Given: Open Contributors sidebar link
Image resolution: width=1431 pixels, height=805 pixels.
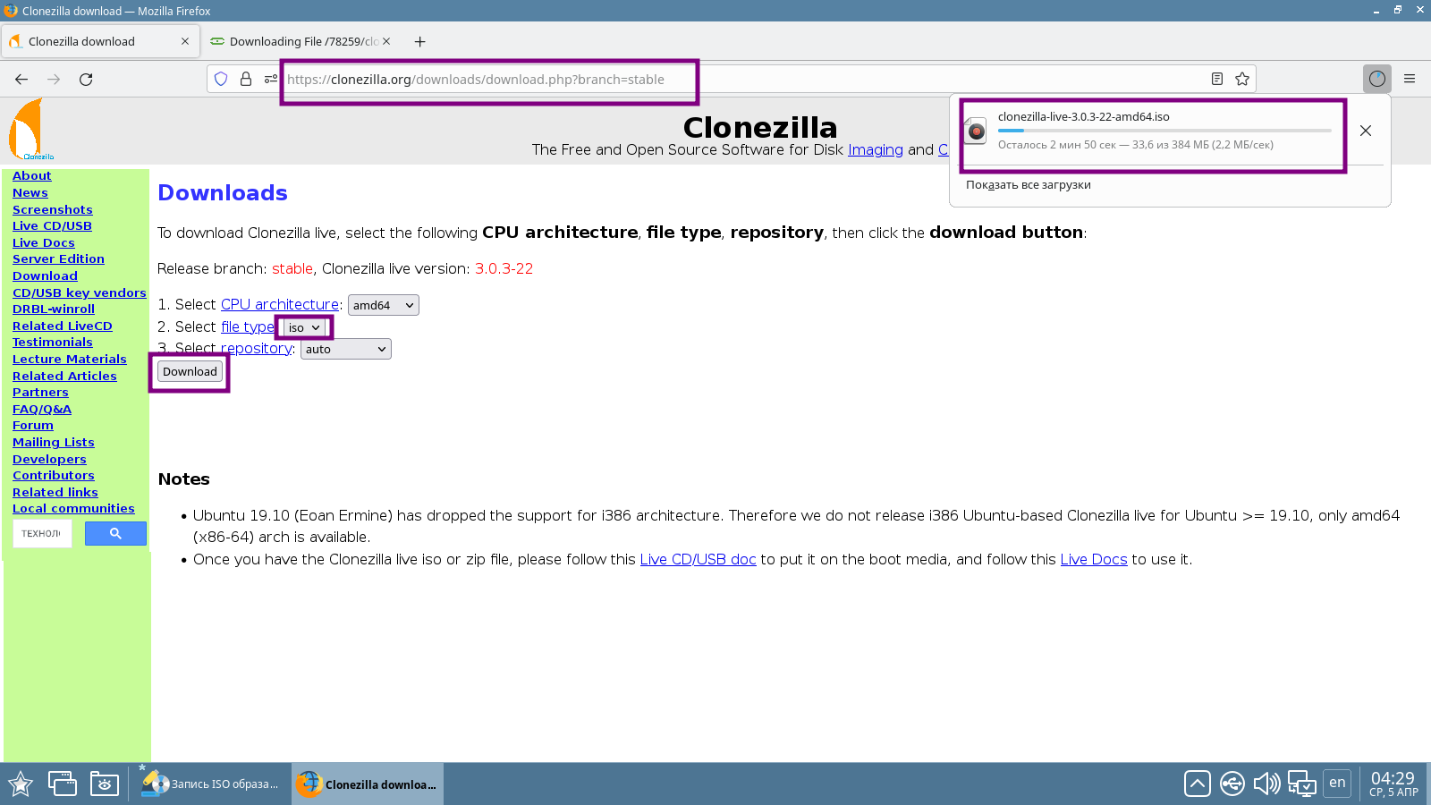Looking at the screenshot, I should 54,476.
